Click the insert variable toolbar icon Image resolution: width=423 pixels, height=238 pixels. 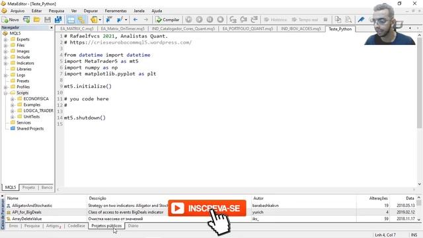[109, 19]
